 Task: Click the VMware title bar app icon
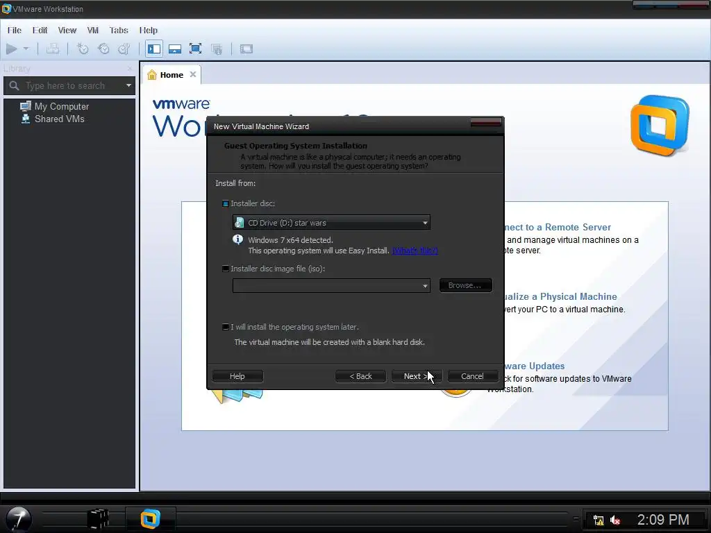pyautogui.click(x=6, y=8)
